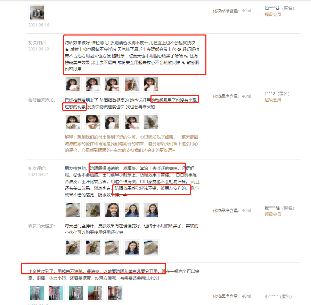Open the review photo thumbnail dated 2021.06.16
The image size is (311, 305).
click(x=37, y=13)
